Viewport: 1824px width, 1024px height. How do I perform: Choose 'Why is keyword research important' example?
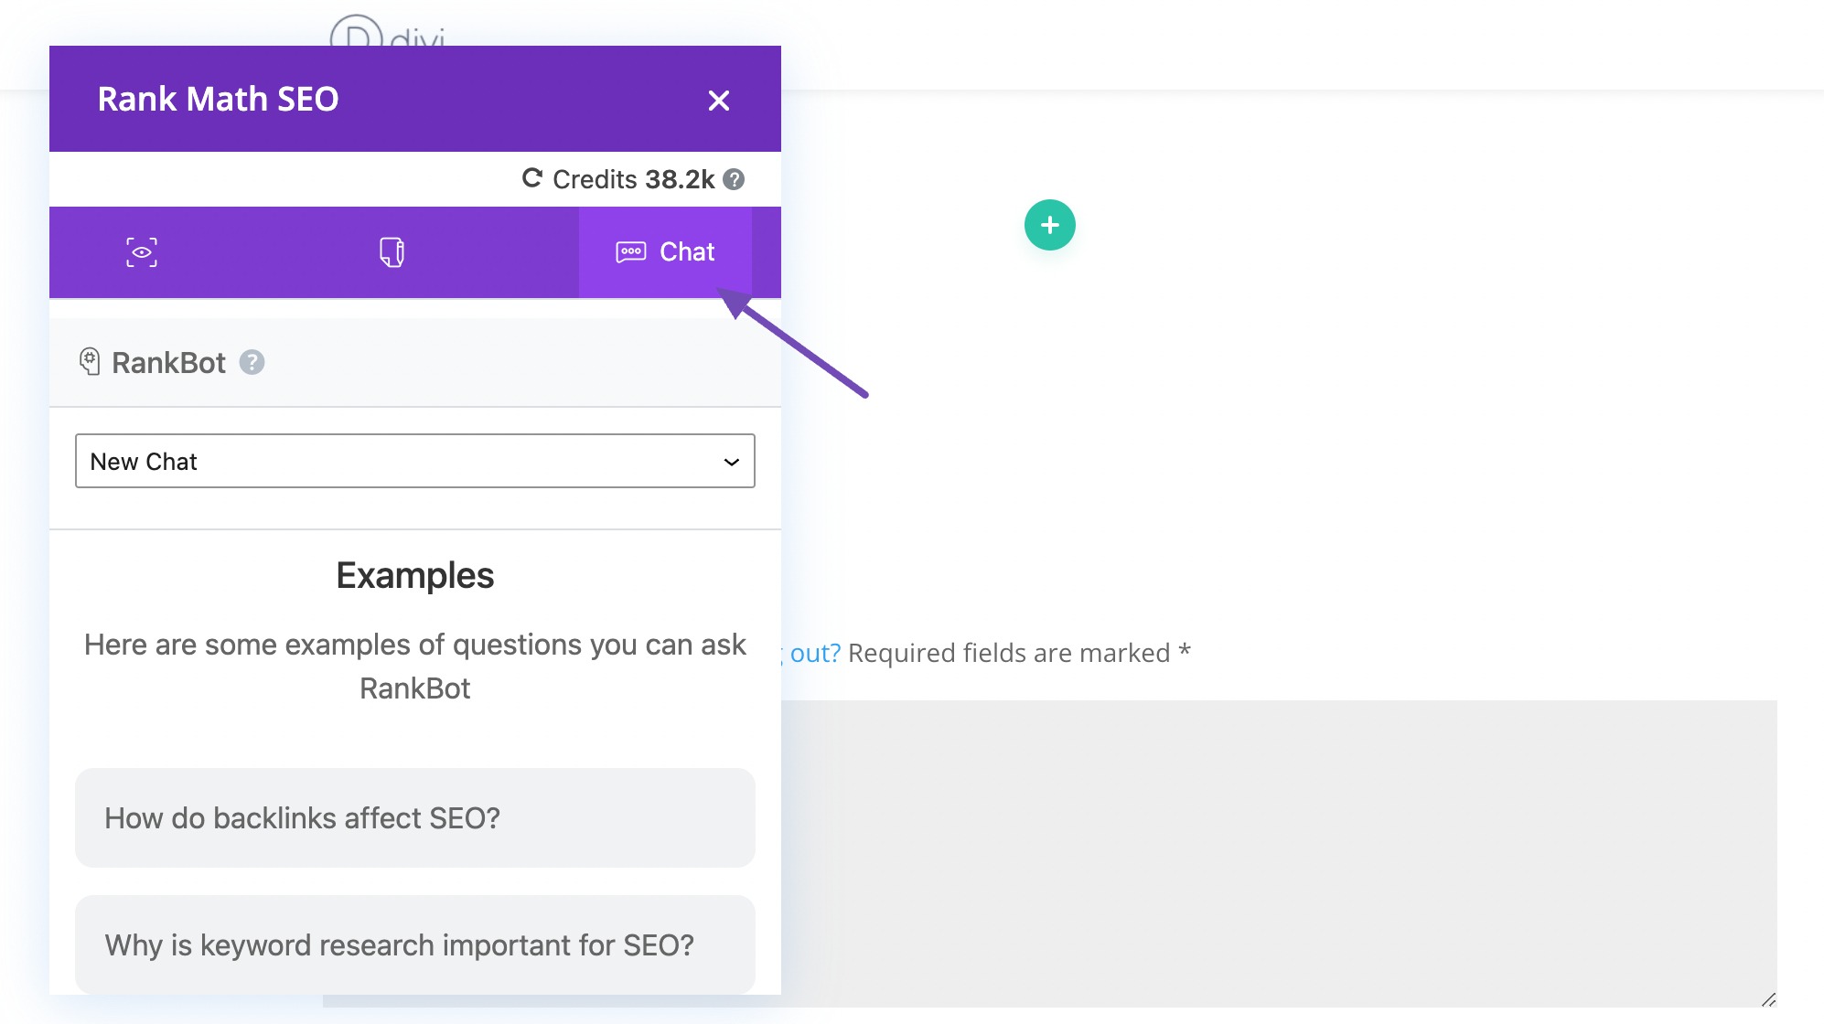pyautogui.click(x=415, y=944)
